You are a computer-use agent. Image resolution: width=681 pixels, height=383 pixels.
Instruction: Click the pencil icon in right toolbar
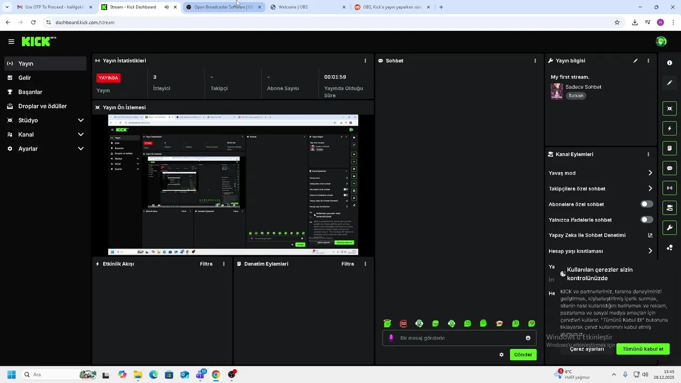(669, 83)
